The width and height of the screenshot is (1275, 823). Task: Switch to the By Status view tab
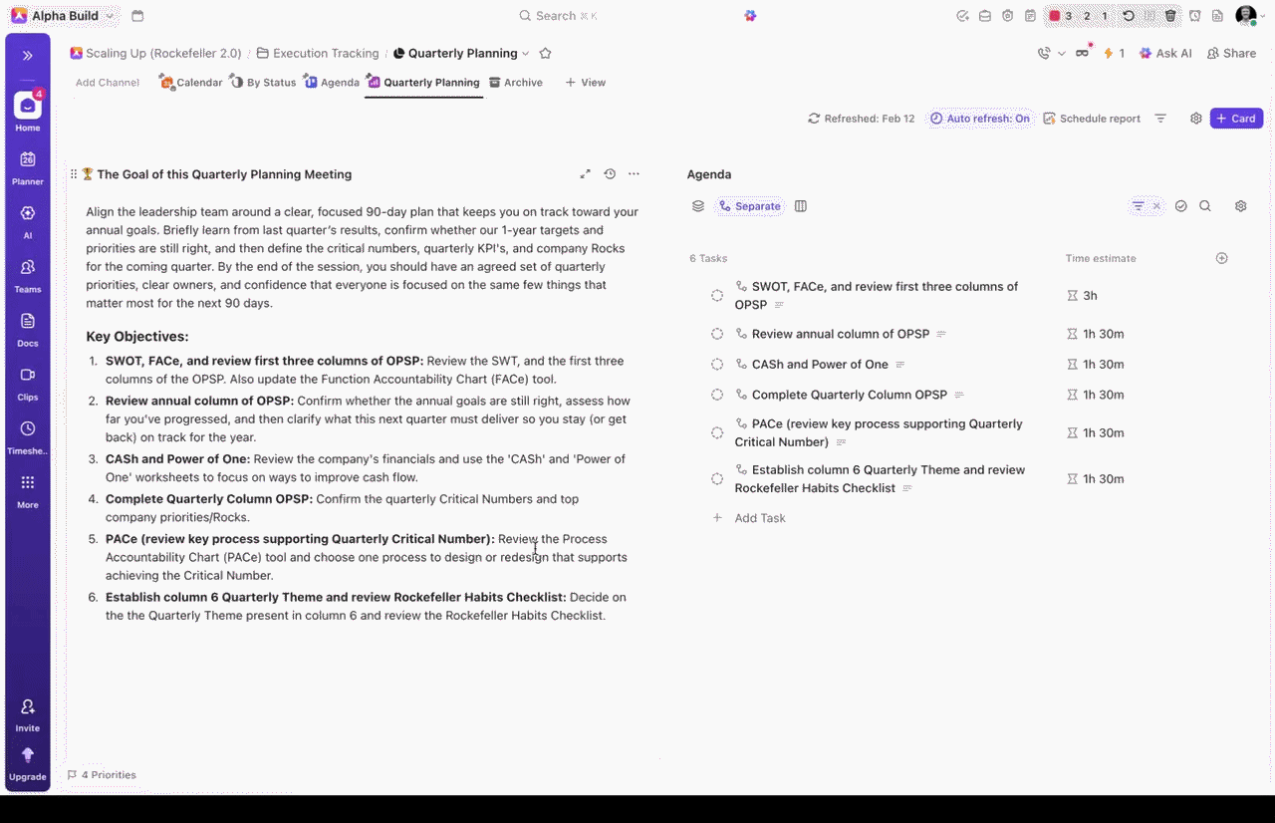pos(263,83)
